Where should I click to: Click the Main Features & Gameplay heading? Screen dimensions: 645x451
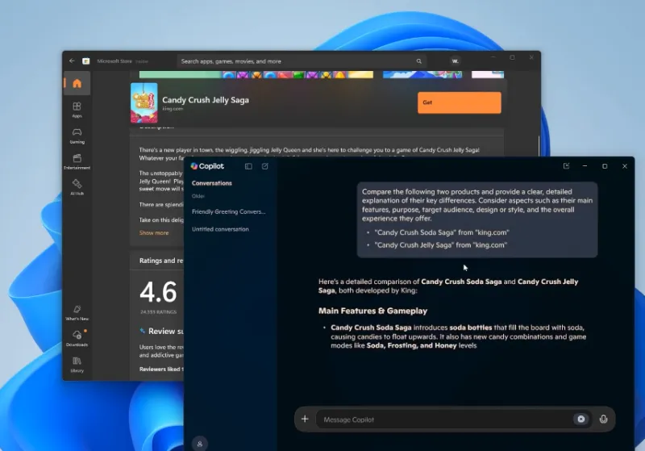tap(372, 311)
